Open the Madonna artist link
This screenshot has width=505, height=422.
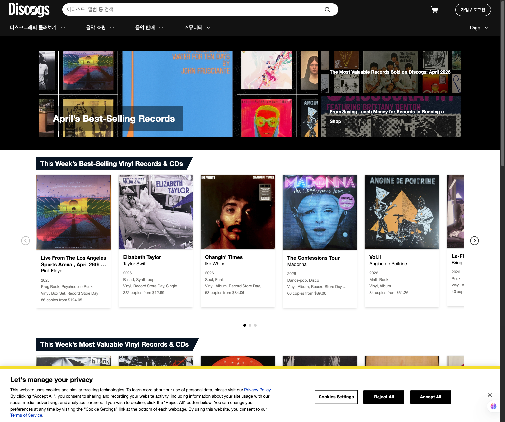point(297,264)
